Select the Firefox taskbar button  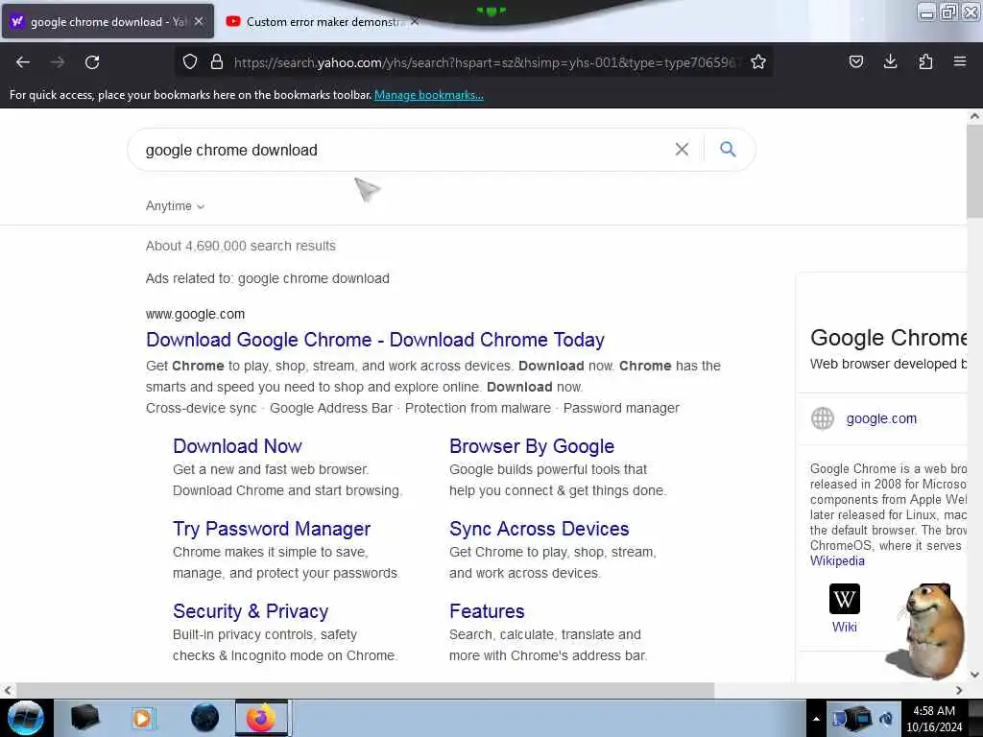tap(261, 718)
